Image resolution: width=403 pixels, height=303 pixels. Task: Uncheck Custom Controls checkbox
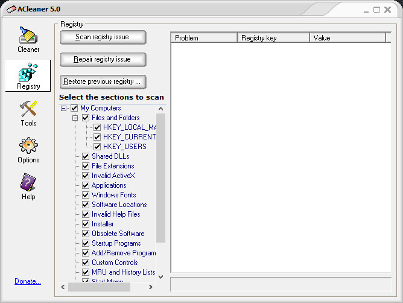tap(86, 263)
